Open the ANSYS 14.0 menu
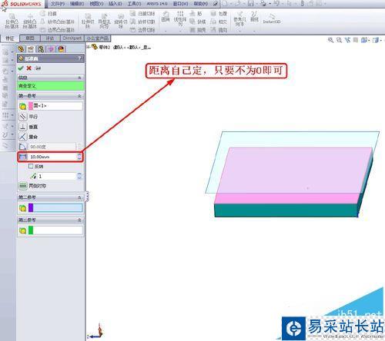 coord(157,4)
